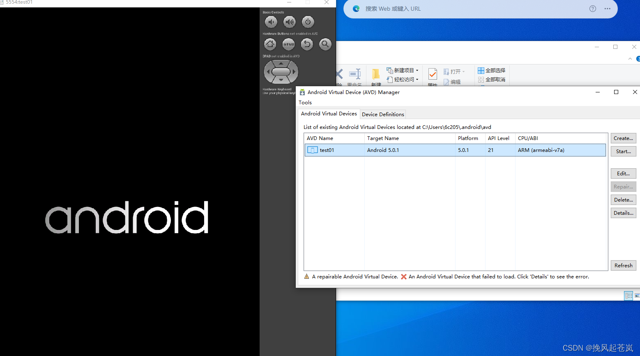
Task: Click the Start... button
Action: 624,152
